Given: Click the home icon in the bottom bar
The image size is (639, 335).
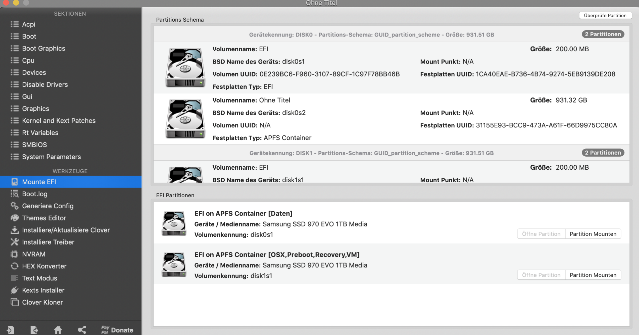Looking at the screenshot, I should click(58, 330).
